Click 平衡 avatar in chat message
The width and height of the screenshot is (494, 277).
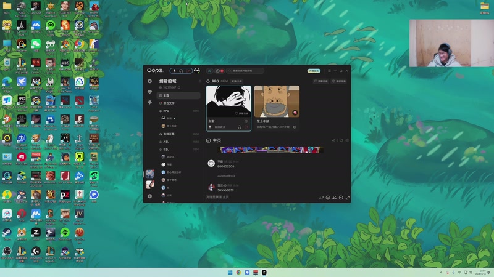pyautogui.click(x=211, y=163)
